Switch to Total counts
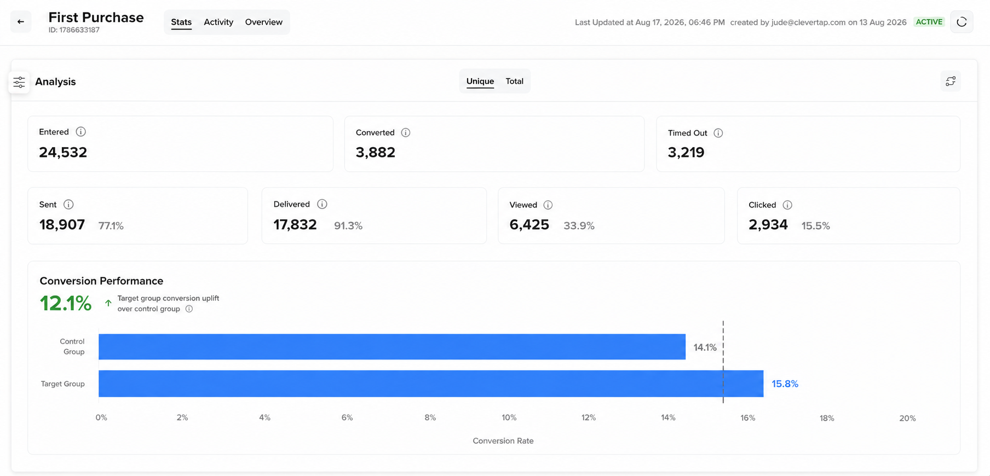The height and width of the screenshot is (476, 990). 514,81
